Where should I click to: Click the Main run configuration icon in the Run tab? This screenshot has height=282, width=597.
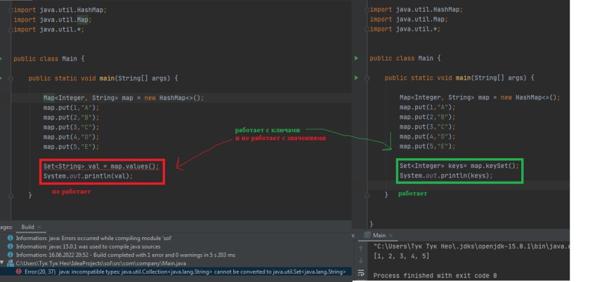(367, 235)
